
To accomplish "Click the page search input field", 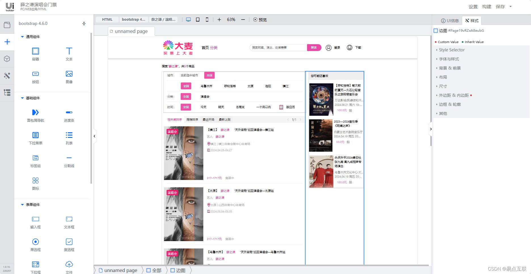I will (x=278, y=48).
